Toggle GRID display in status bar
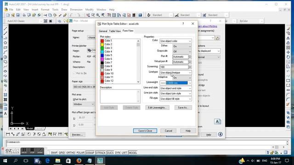 [x=62, y=153]
